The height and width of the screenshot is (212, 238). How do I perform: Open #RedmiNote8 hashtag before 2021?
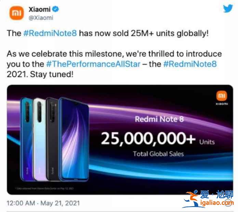click(190, 64)
